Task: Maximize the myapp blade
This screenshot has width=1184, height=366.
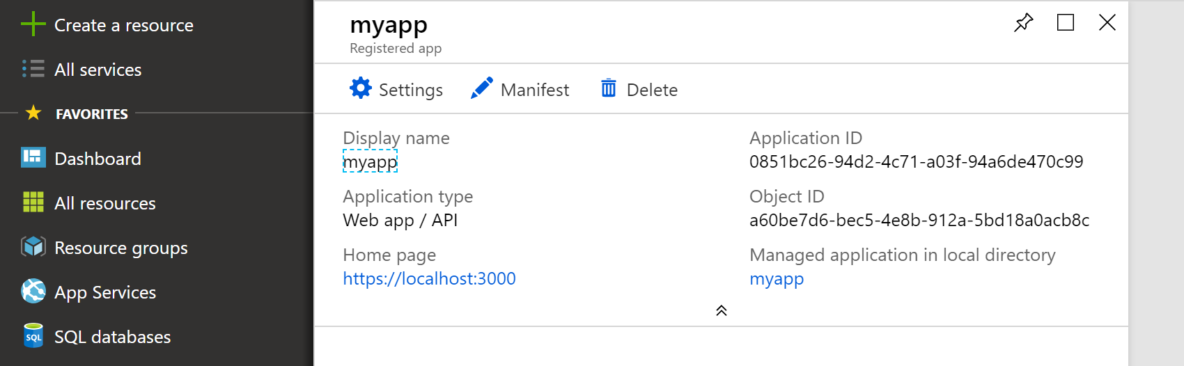Action: [x=1066, y=22]
